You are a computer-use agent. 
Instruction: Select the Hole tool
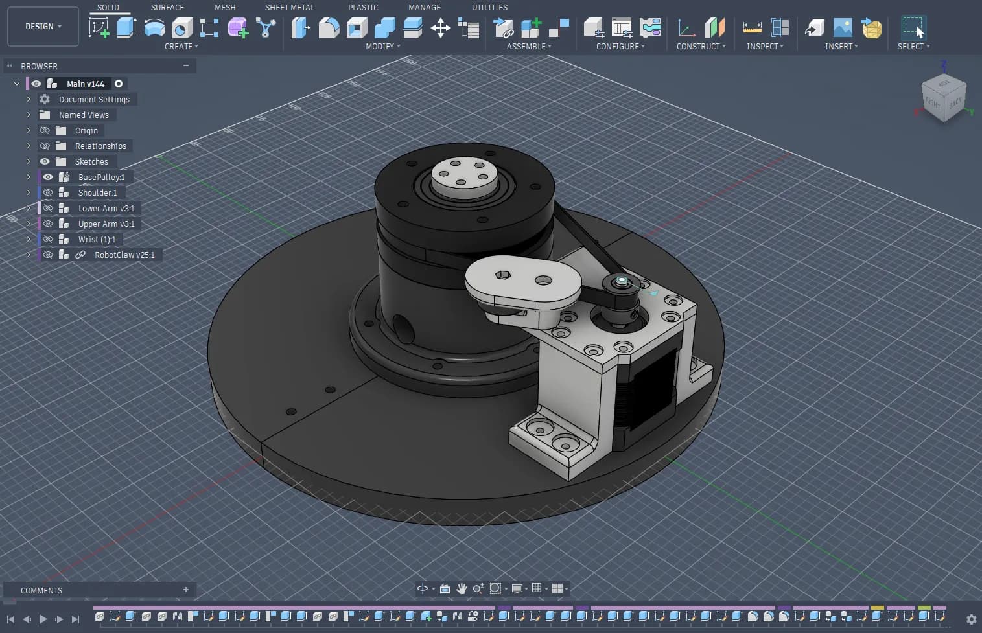[x=182, y=28]
